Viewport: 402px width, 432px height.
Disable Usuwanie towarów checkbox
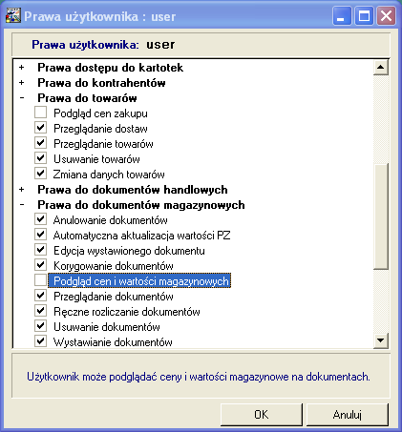coord(40,158)
